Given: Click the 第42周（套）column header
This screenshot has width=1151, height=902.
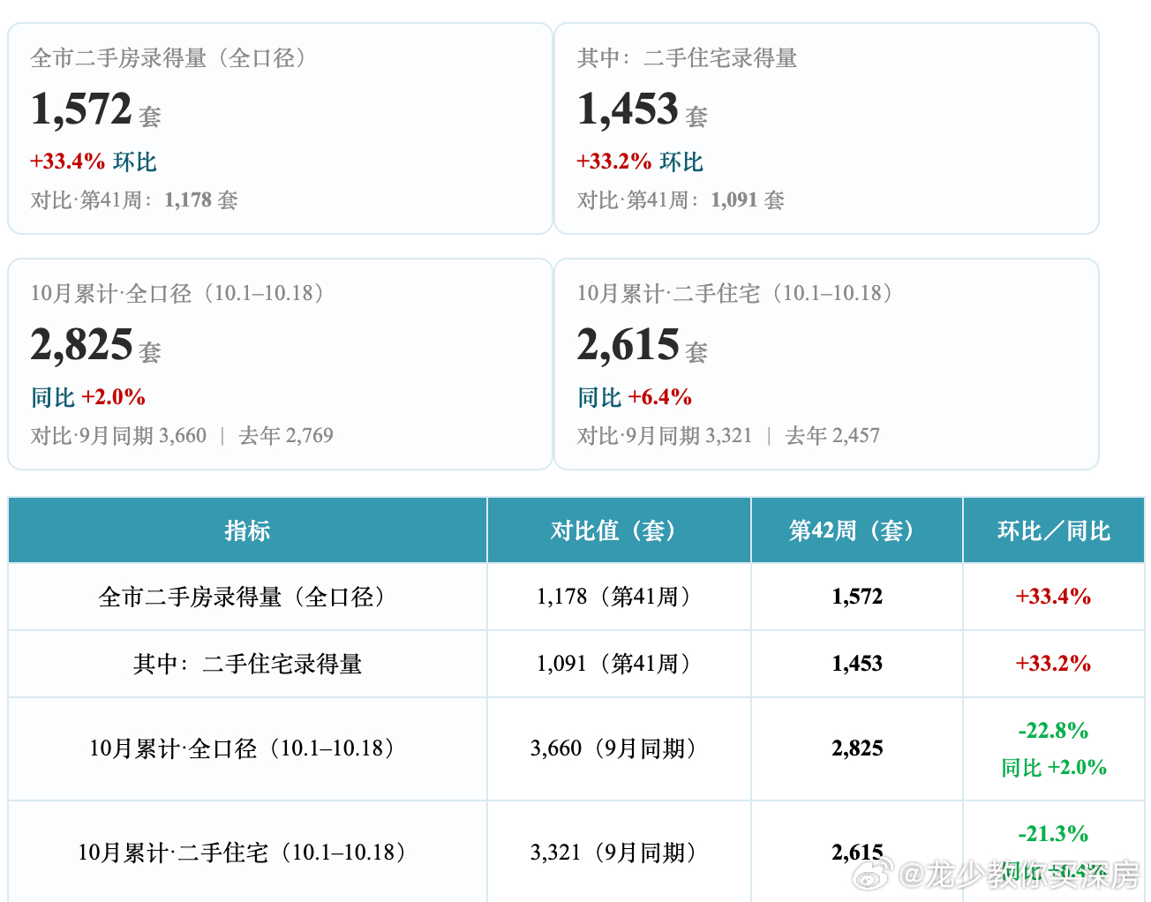Looking at the screenshot, I should (857, 530).
